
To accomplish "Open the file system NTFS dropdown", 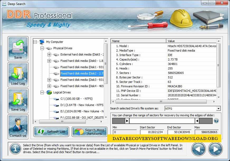I will [218, 109].
